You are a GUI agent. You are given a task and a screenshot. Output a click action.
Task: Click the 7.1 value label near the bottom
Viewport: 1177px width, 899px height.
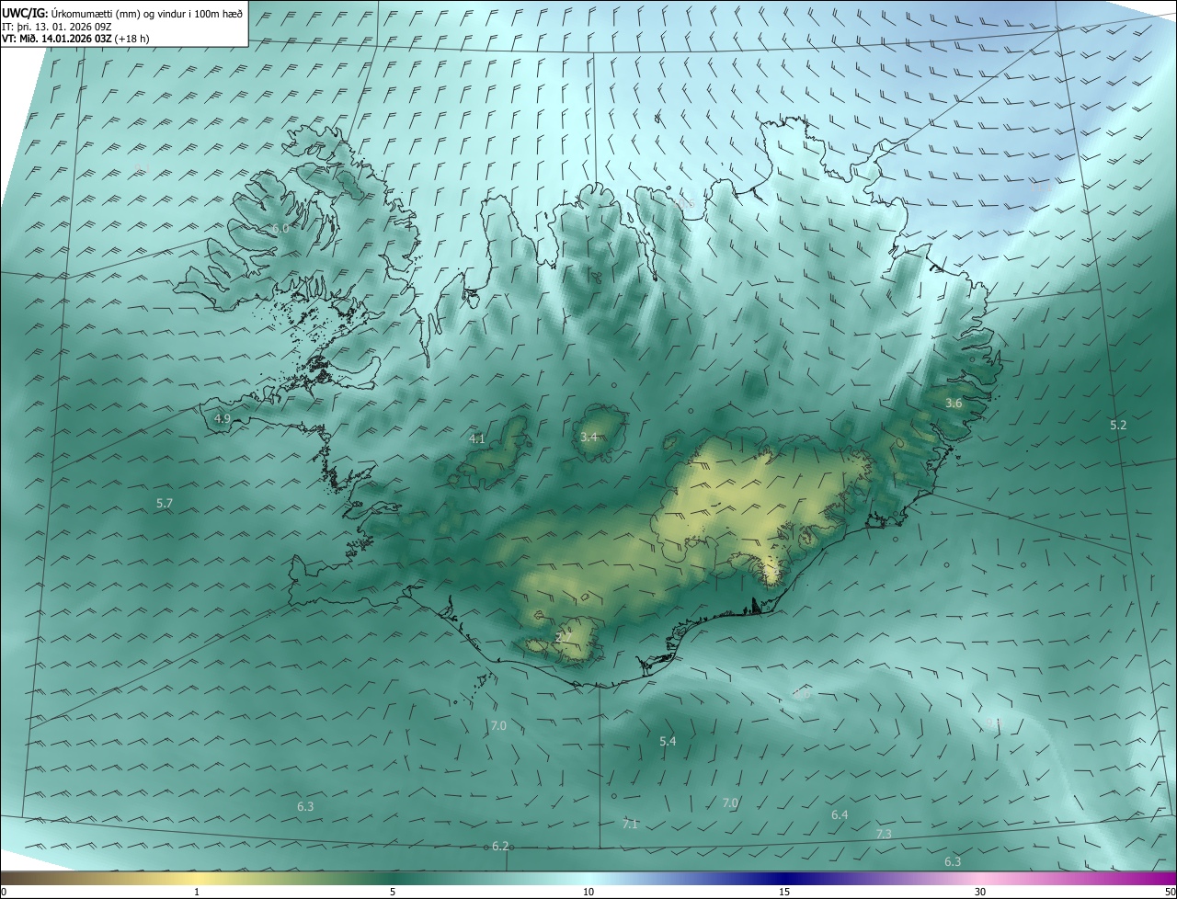click(630, 824)
